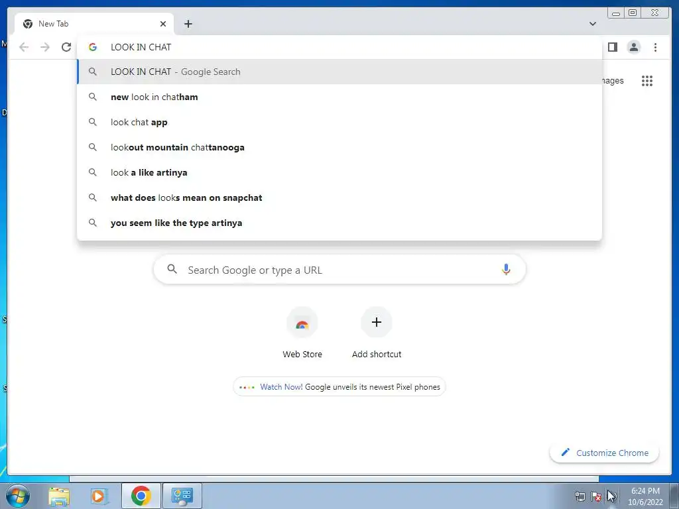Screen dimensions: 679x509
Task: Open the profile avatar icon
Action: point(633,47)
